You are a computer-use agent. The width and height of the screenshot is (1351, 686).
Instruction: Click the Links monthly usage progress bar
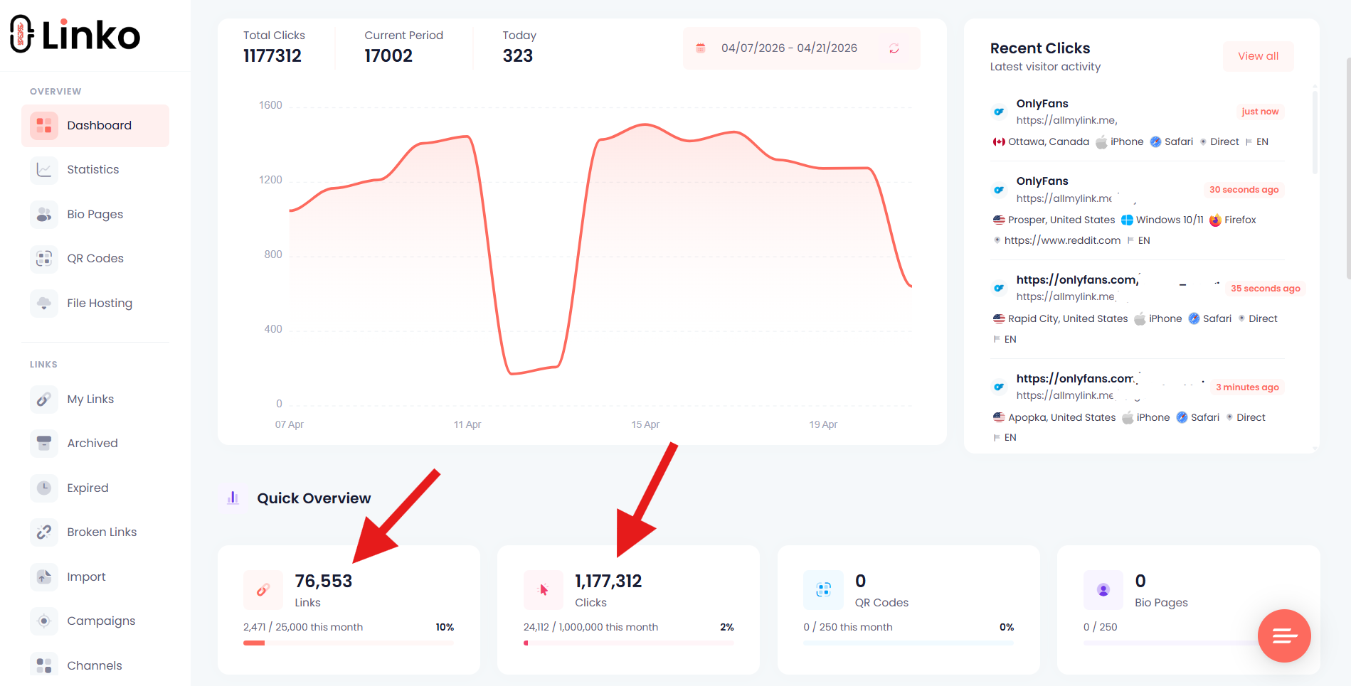click(349, 643)
